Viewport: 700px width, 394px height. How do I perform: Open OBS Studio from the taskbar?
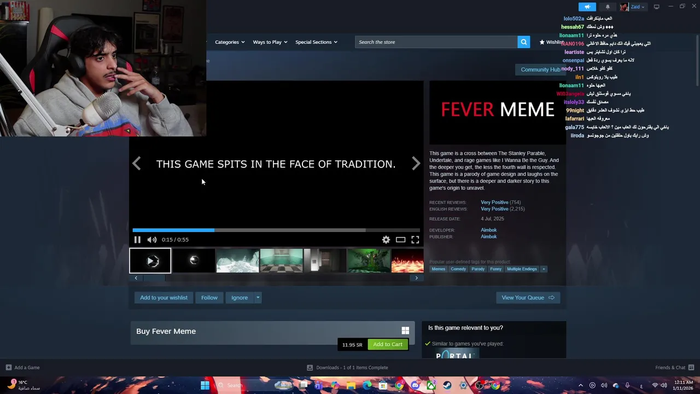click(x=479, y=385)
